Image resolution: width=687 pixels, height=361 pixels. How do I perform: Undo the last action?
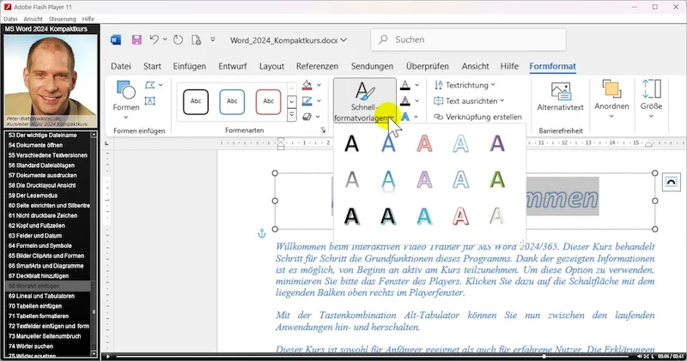(x=154, y=39)
